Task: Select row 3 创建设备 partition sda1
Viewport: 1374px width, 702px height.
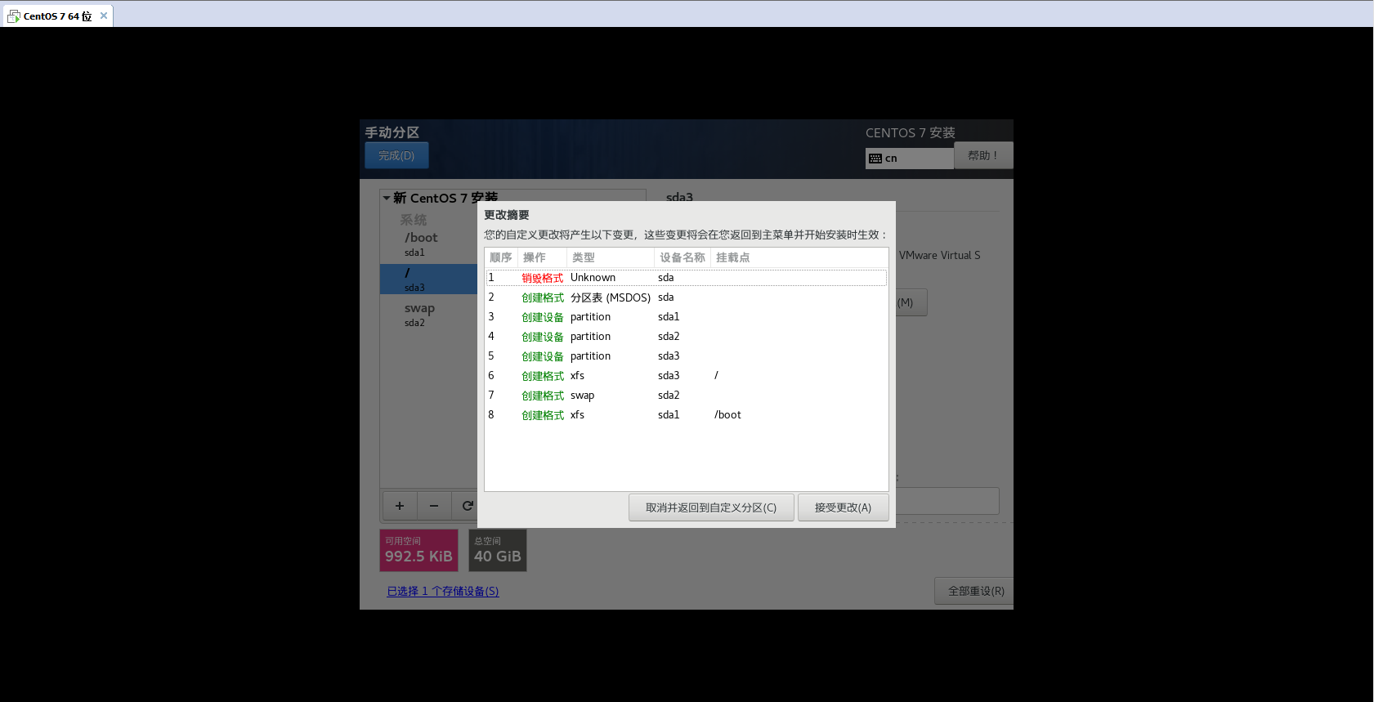Action: tap(687, 317)
